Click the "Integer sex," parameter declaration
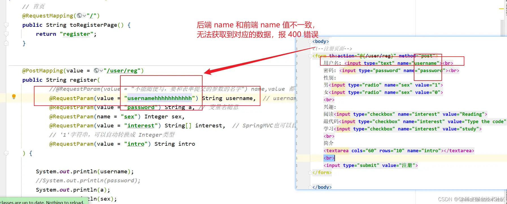 [164, 117]
